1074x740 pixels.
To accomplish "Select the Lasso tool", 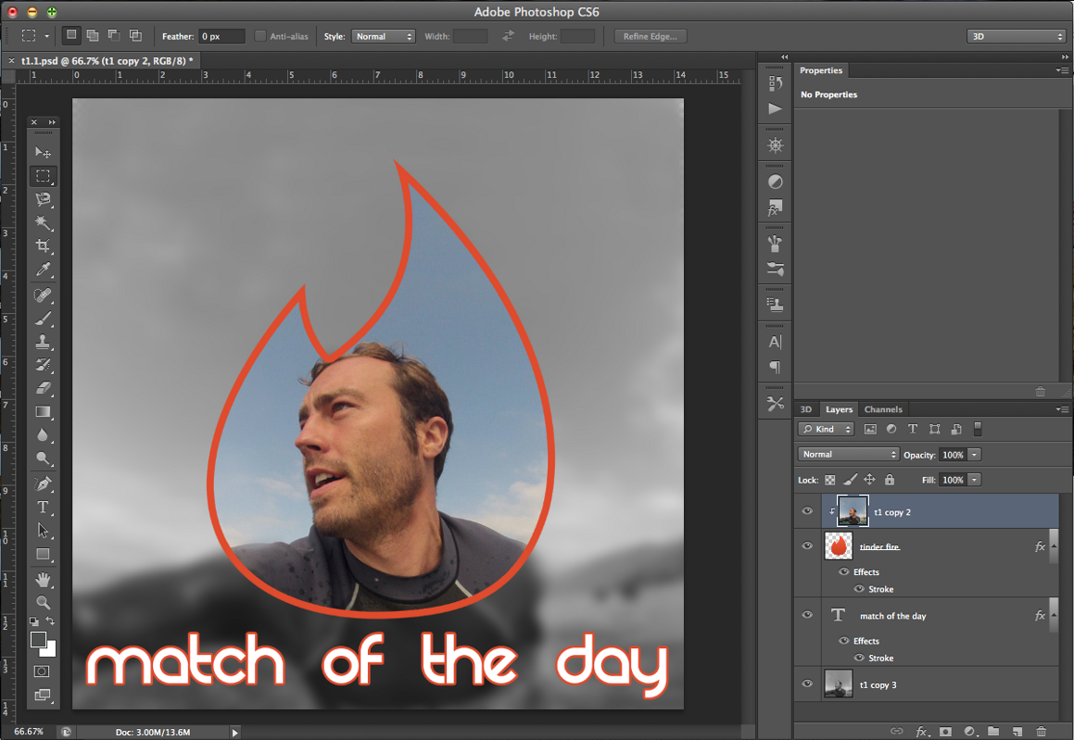I will [43, 199].
